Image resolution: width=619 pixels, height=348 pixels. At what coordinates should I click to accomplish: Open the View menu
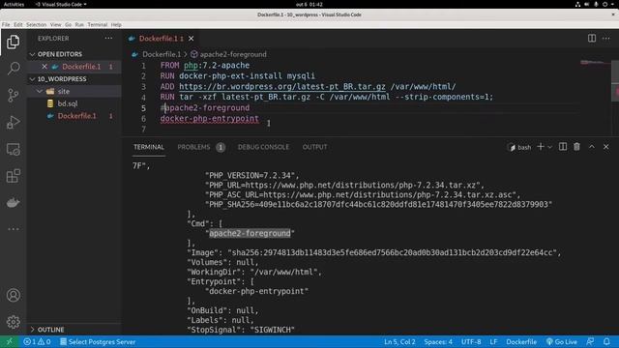56,24
